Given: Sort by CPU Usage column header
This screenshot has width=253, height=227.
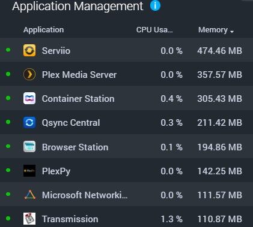Looking at the screenshot, I should pos(154,30).
